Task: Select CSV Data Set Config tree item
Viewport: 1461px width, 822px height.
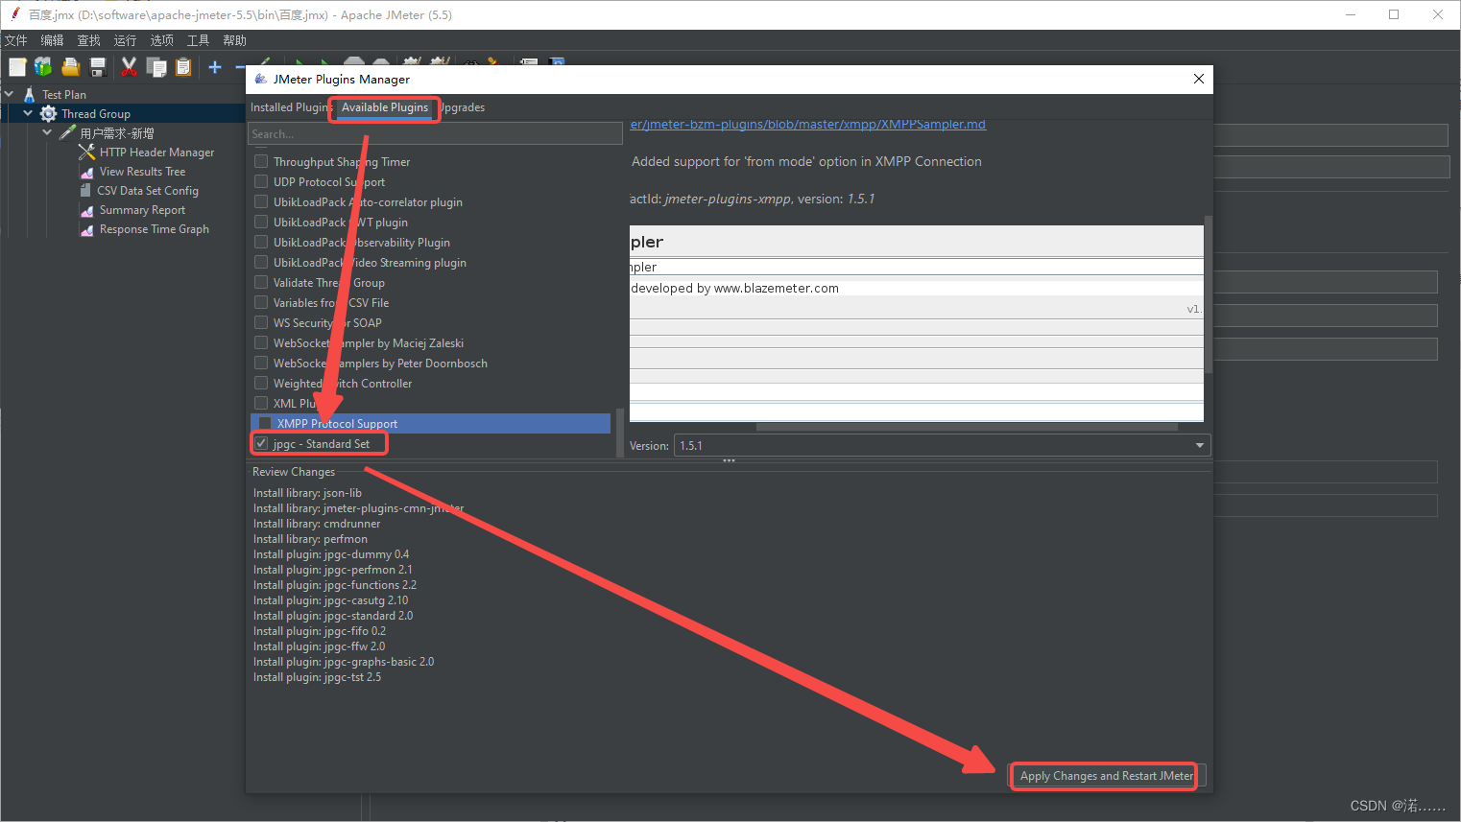Action: (148, 191)
